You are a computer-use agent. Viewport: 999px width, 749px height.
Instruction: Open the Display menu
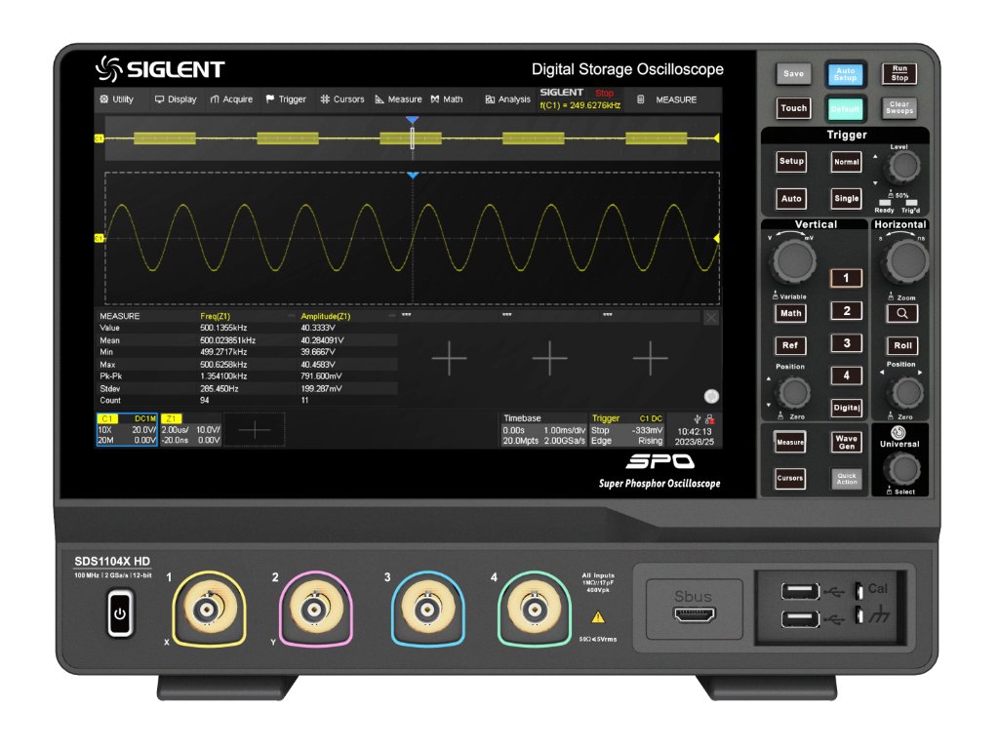(x=176, y=99)
